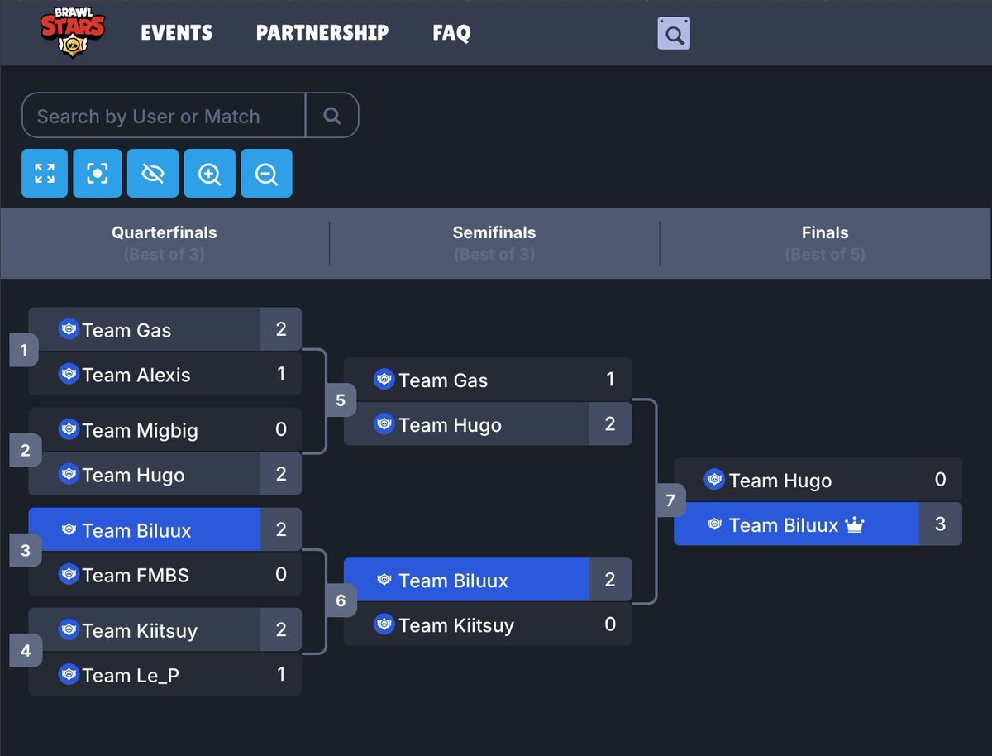Click Team Hugo shield emblem in the finals
The image size is (992, 756).
click(716, 479)
